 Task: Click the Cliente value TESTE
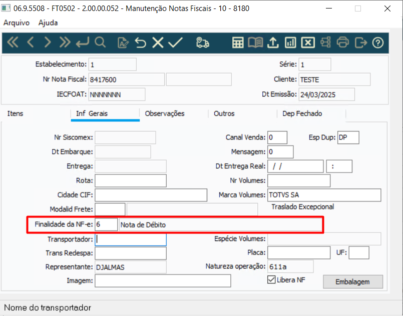[334, 79]
